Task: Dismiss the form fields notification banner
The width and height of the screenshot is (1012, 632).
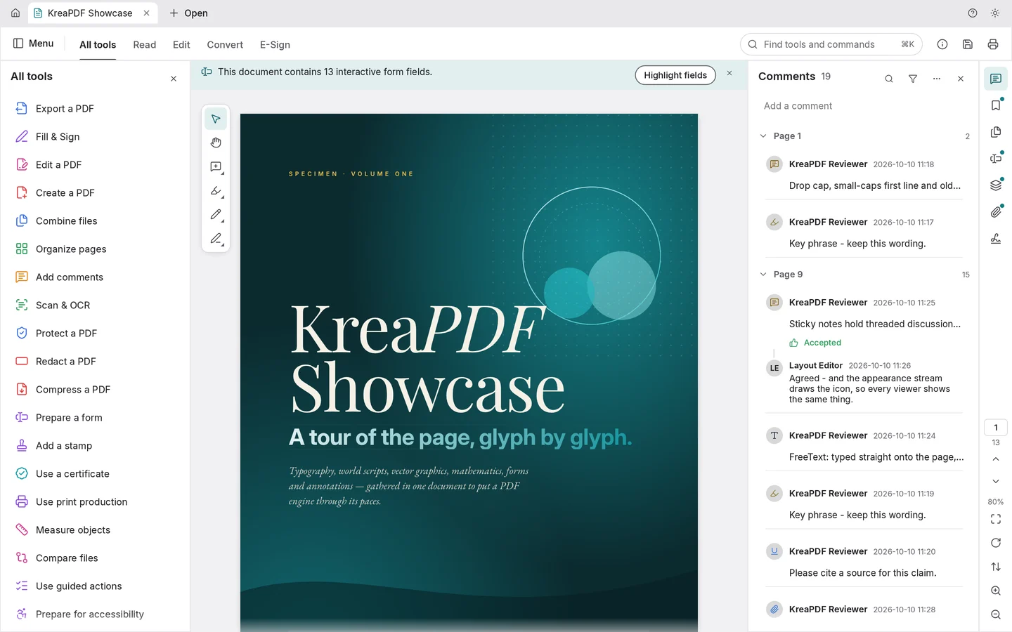Action: 729,73
